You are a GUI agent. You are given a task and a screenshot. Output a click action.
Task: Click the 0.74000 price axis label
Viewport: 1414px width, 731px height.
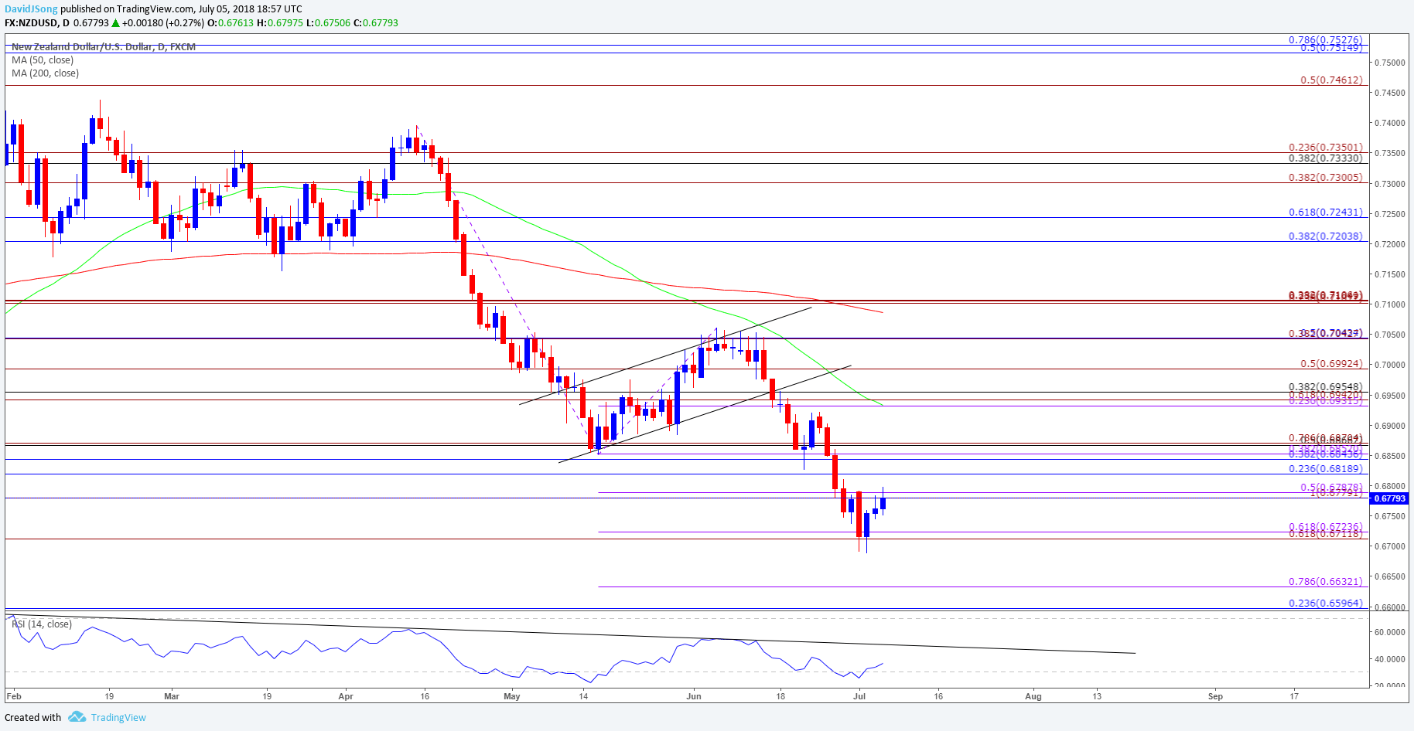click(x=1389, y=123)
